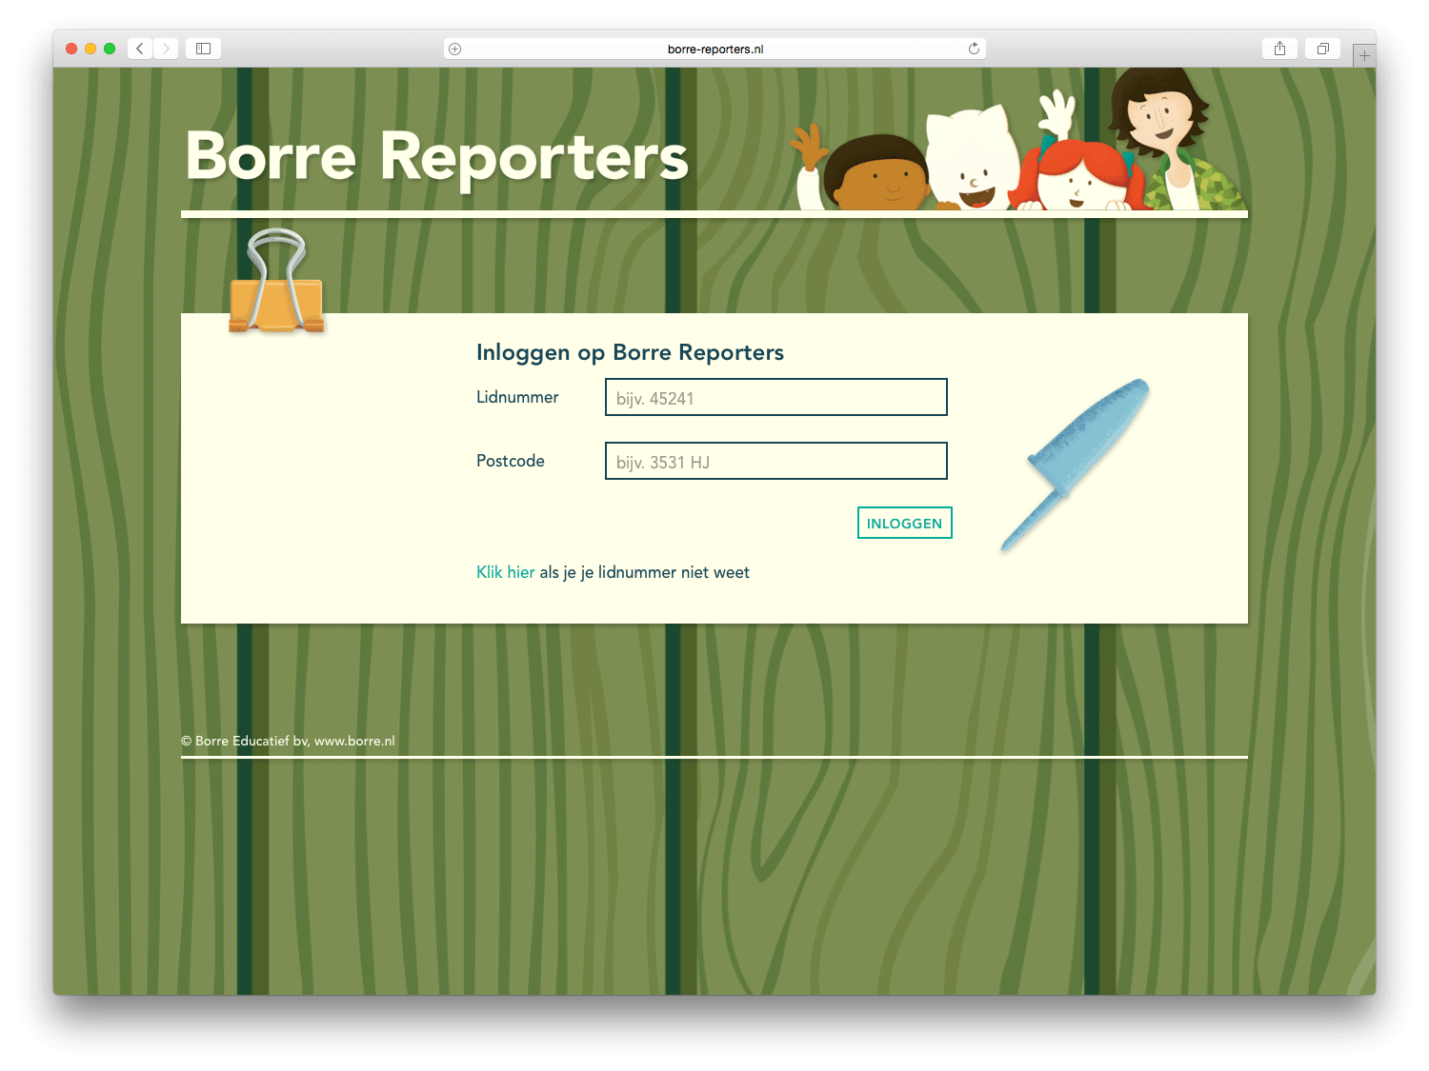Click the orange binder clip image
1429x1071 pixels.
pos(276,281)
